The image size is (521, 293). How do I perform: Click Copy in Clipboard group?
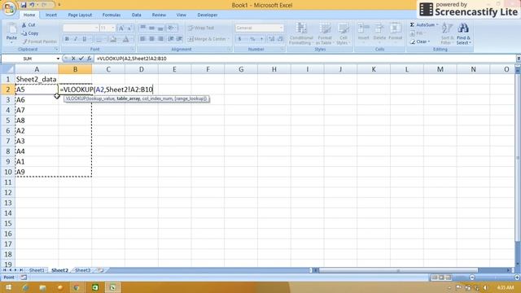click(x=30, y=33)
